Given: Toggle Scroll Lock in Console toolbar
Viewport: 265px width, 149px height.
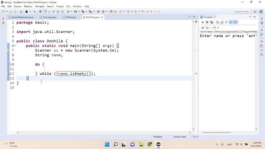Looking at the screenshot, I should tap(222, 22).
